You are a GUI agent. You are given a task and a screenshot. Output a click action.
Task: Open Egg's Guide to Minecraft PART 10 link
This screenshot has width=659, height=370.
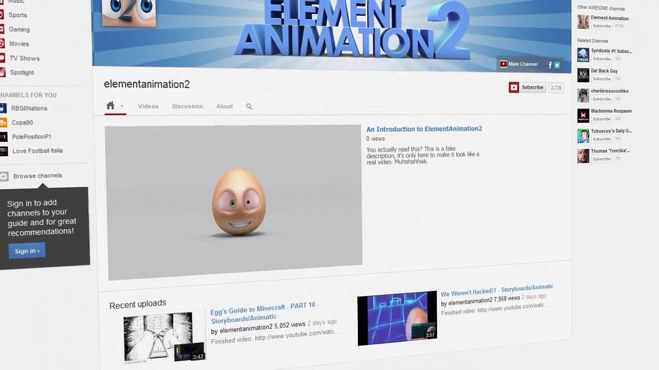coord(264,312)
